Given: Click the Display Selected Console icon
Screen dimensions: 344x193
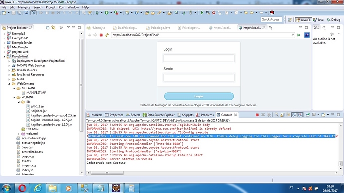Looking at the screenshot, I should 314,115.
